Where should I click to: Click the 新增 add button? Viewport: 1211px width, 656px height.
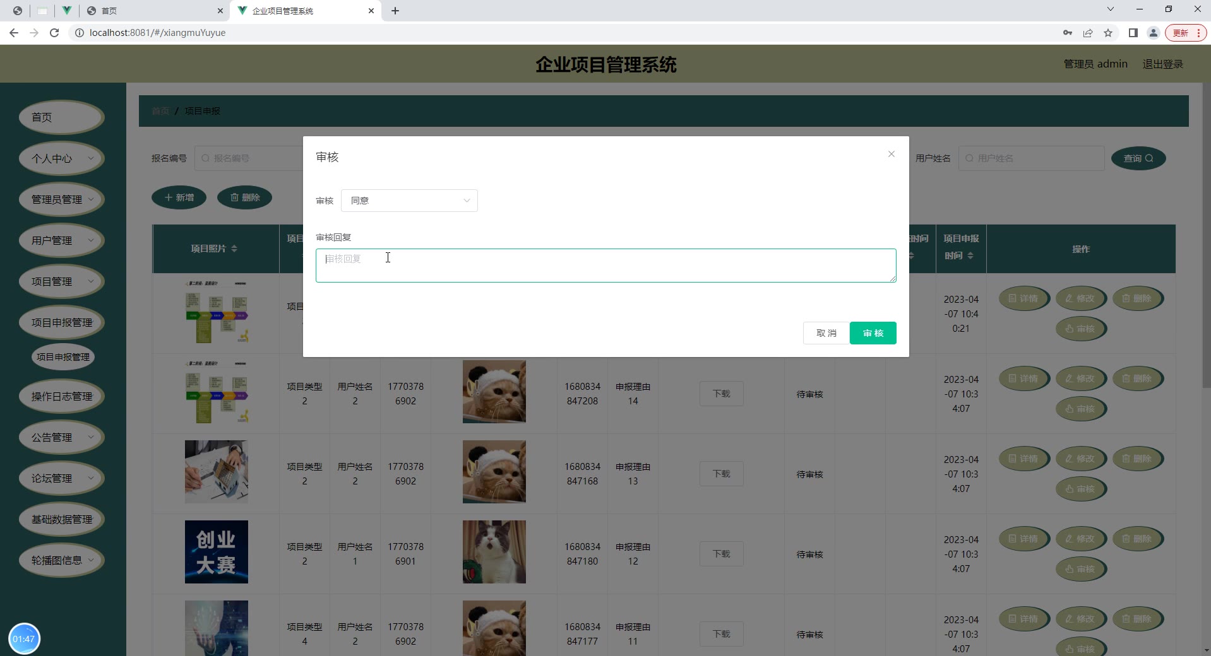pos(179,197)
